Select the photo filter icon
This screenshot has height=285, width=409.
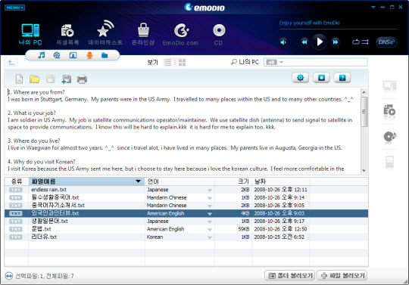pos(73,55)
